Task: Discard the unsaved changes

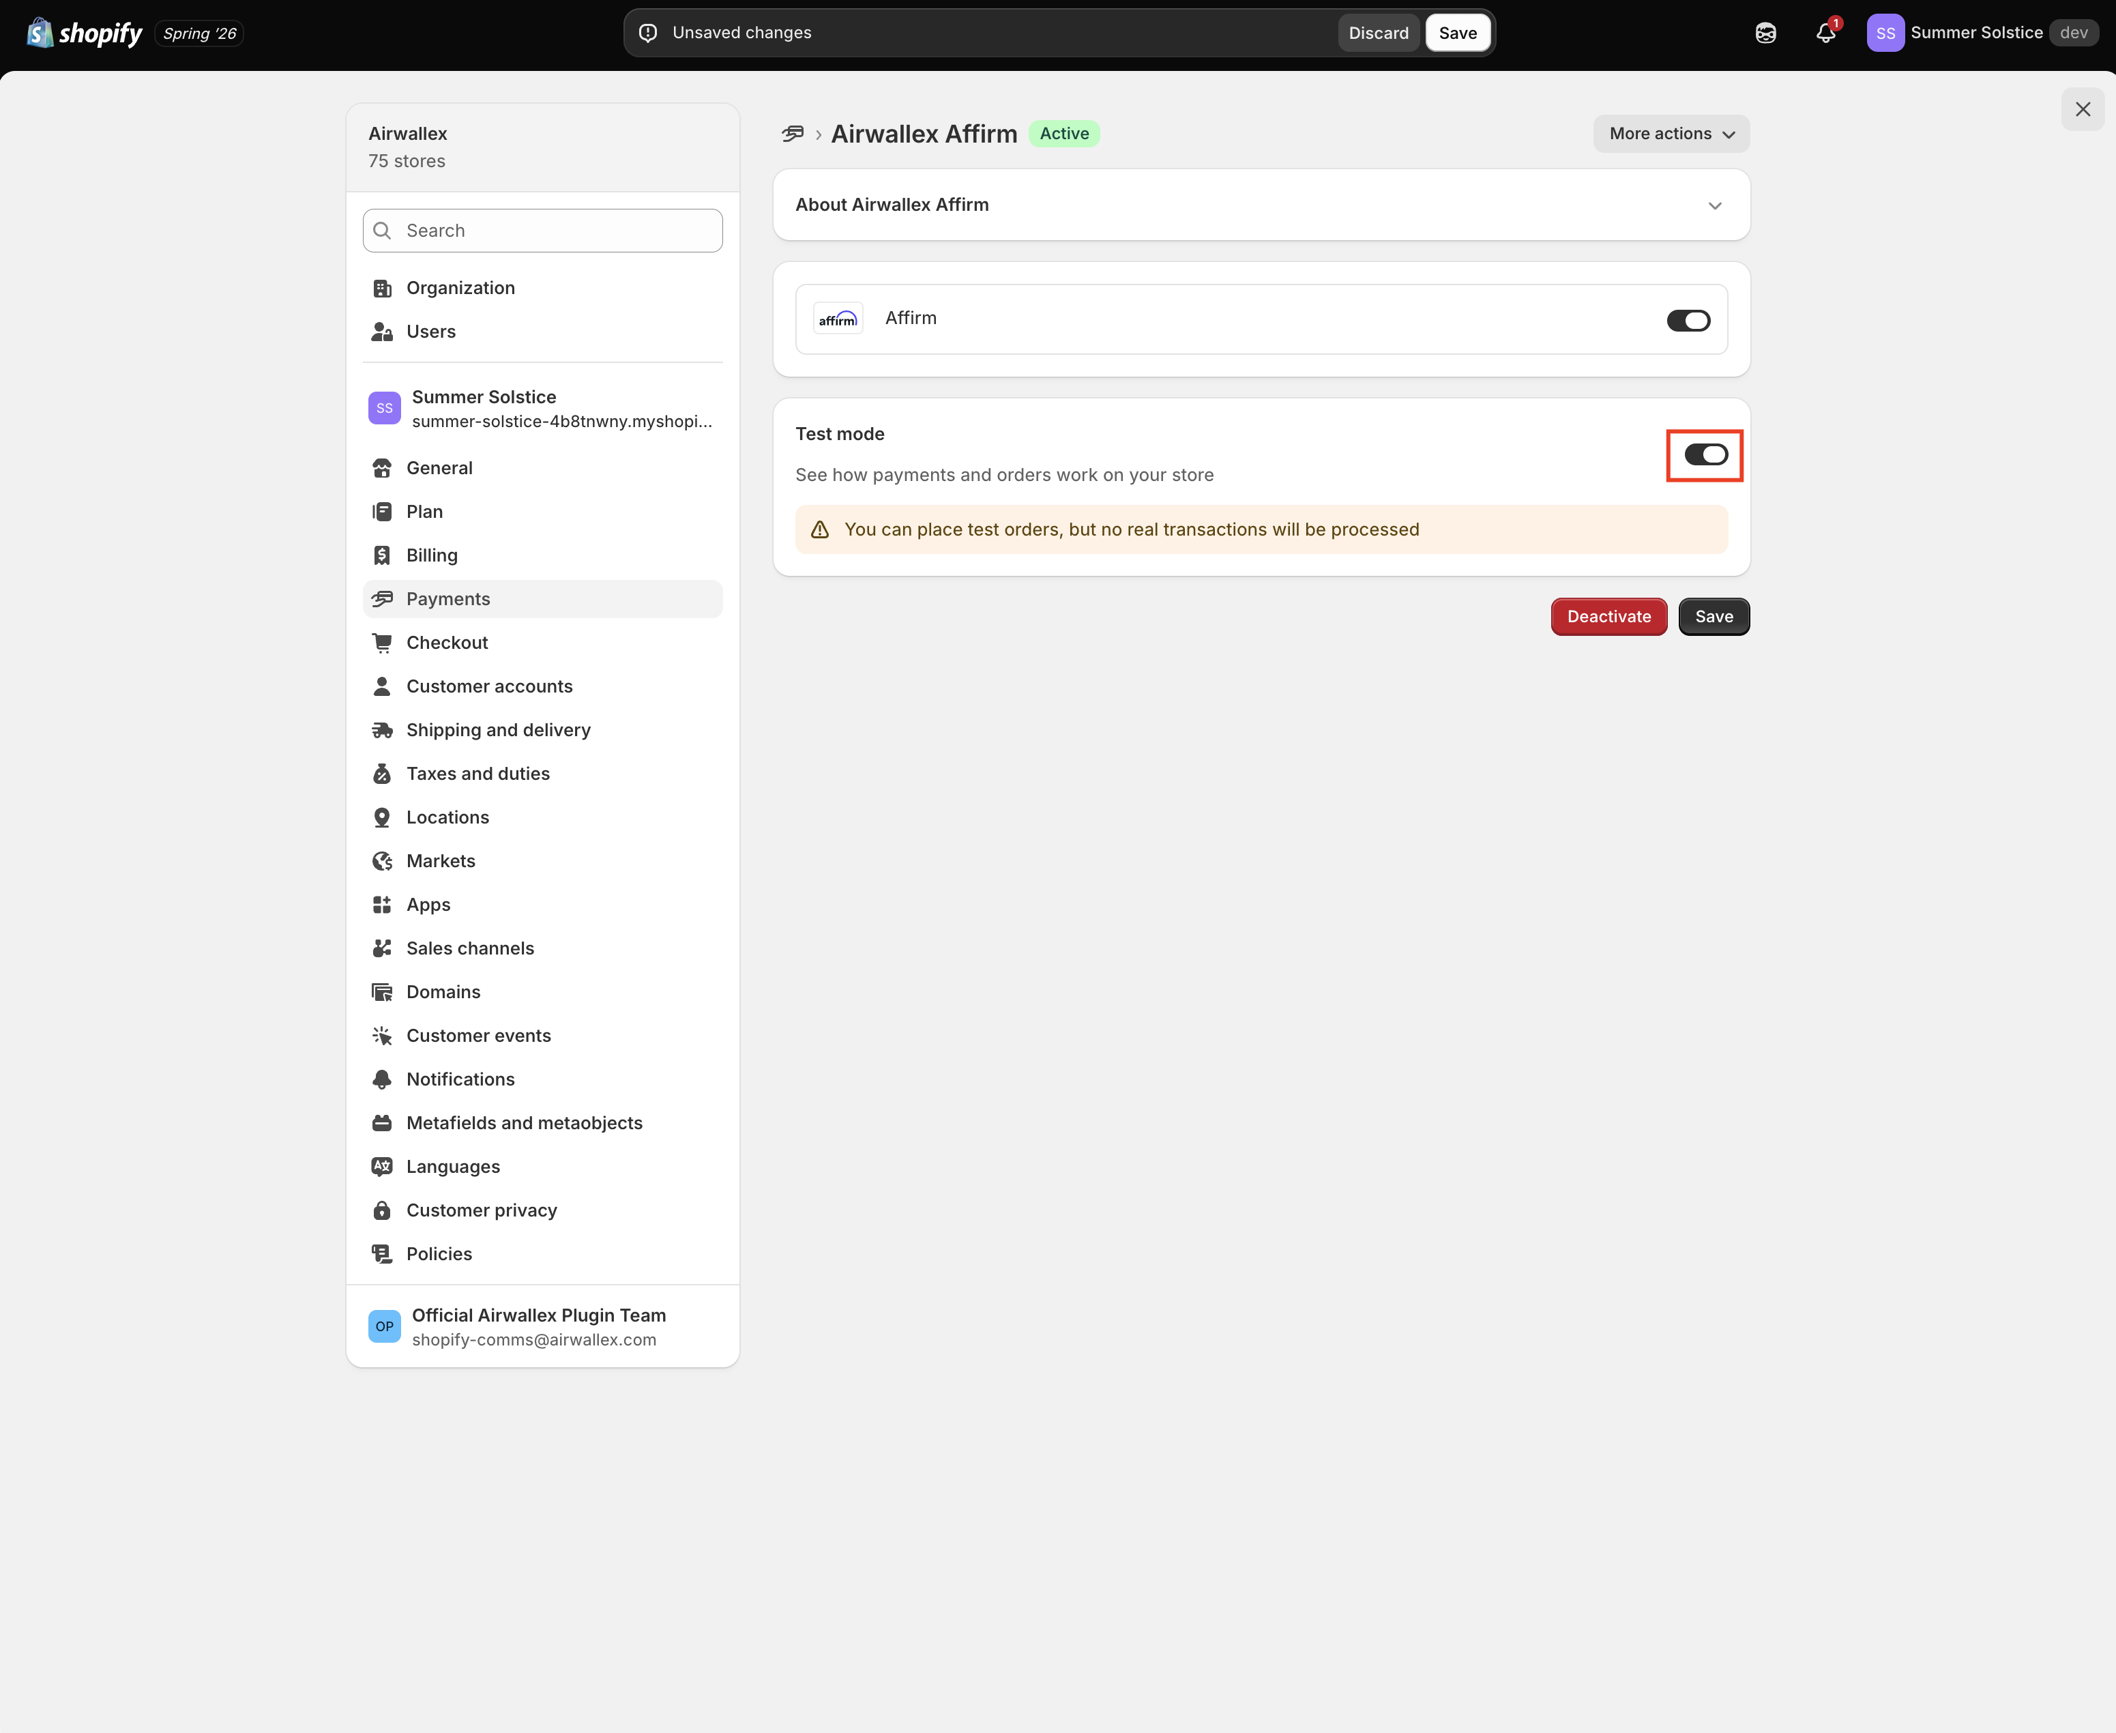Action: click(1379, 33)
